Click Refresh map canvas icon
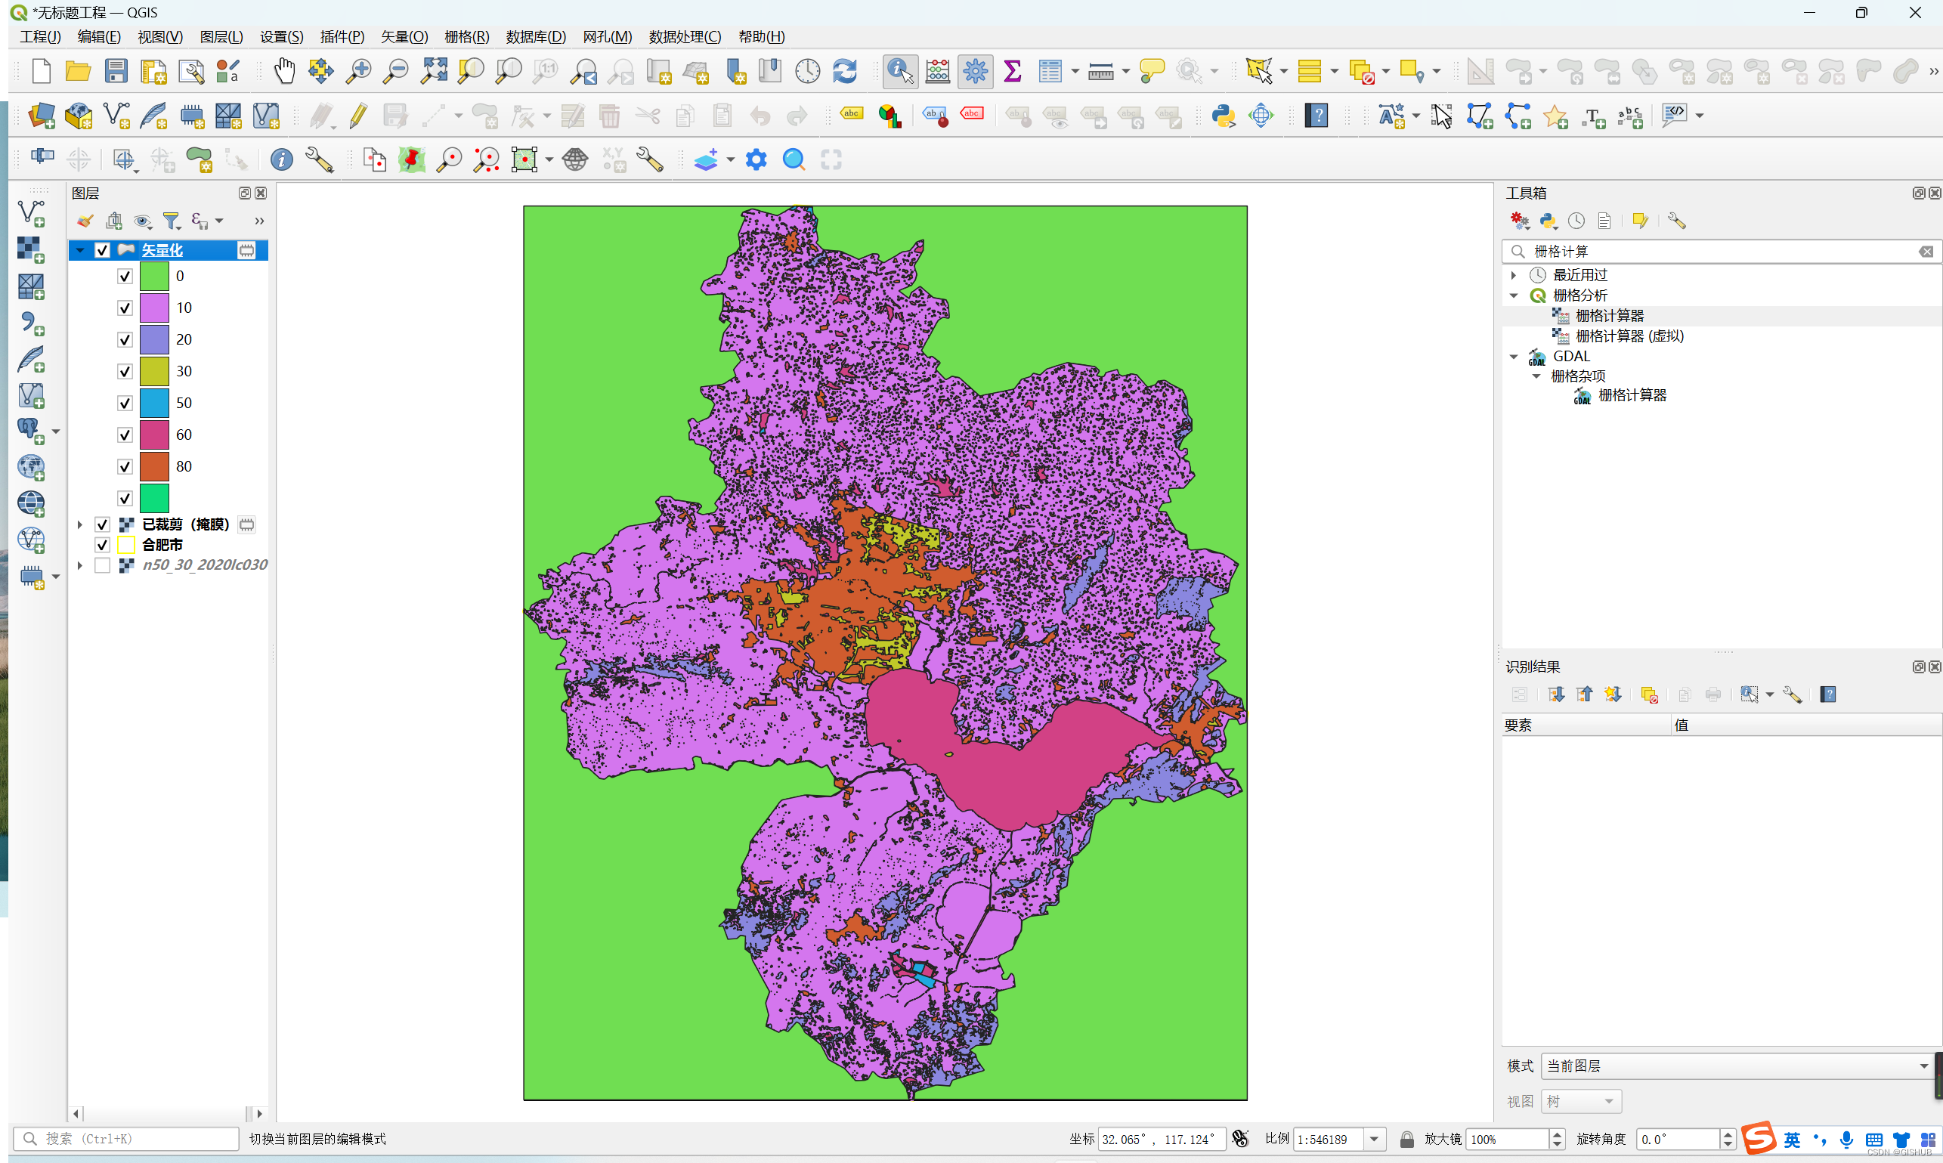 [x=844, y=71]
